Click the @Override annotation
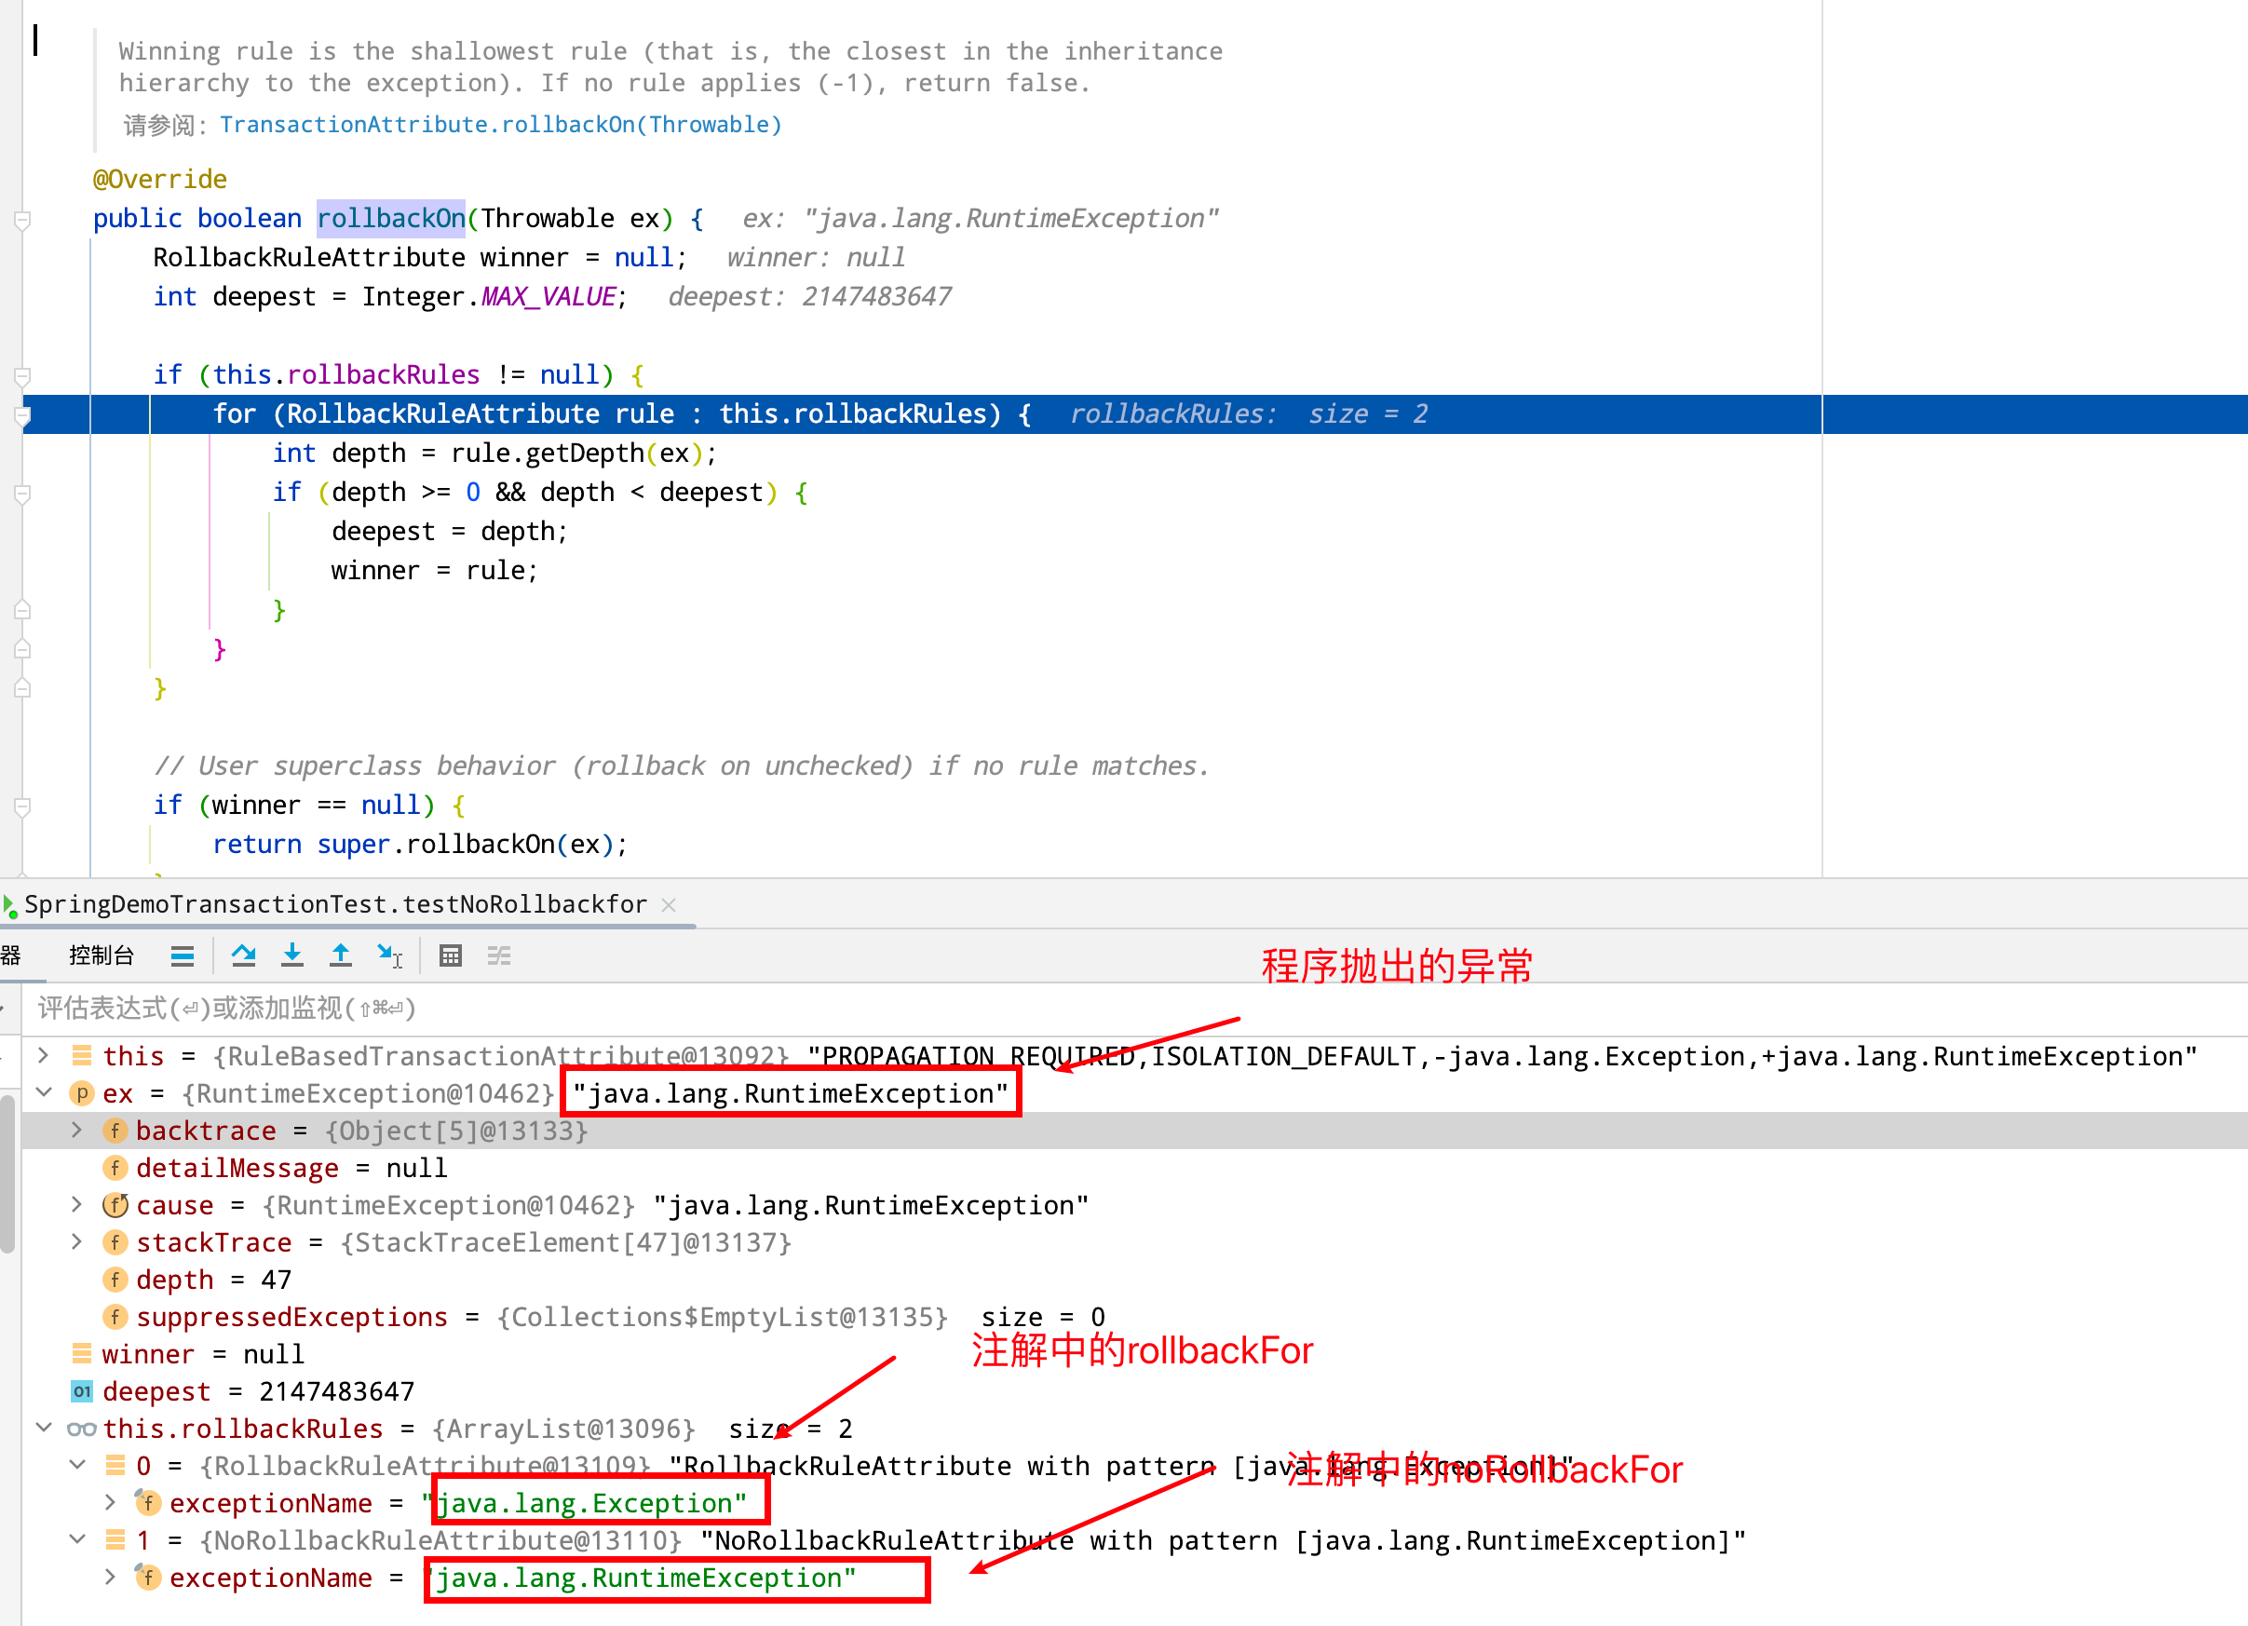 159,180
